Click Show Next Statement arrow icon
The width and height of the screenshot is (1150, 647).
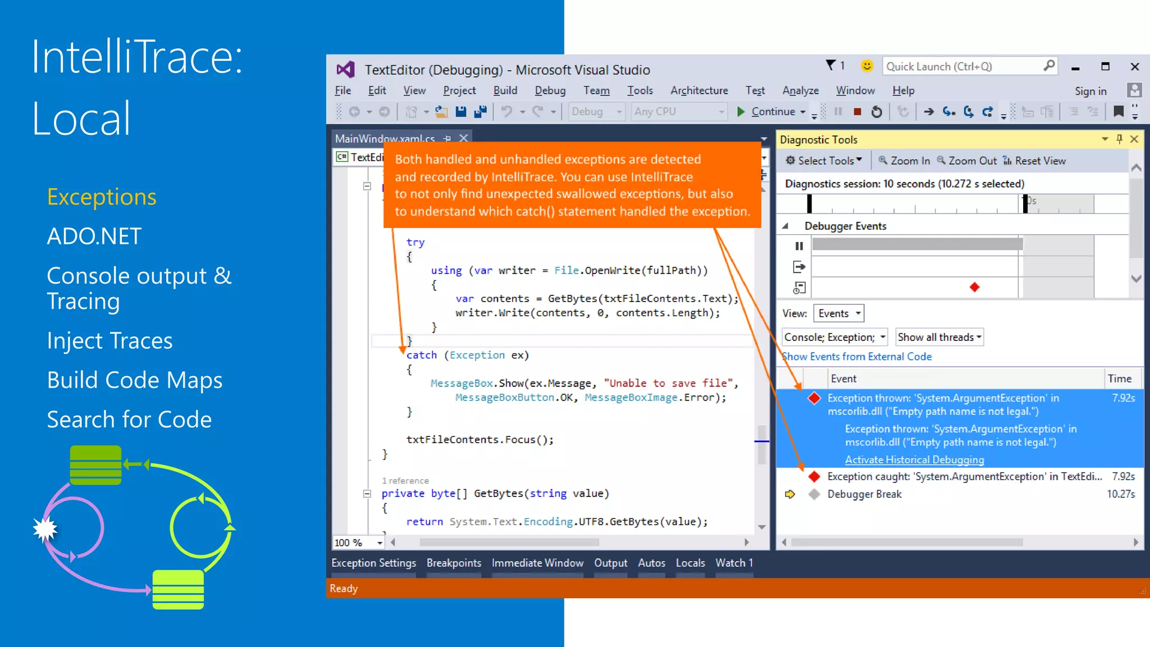[x=929, y=112]
